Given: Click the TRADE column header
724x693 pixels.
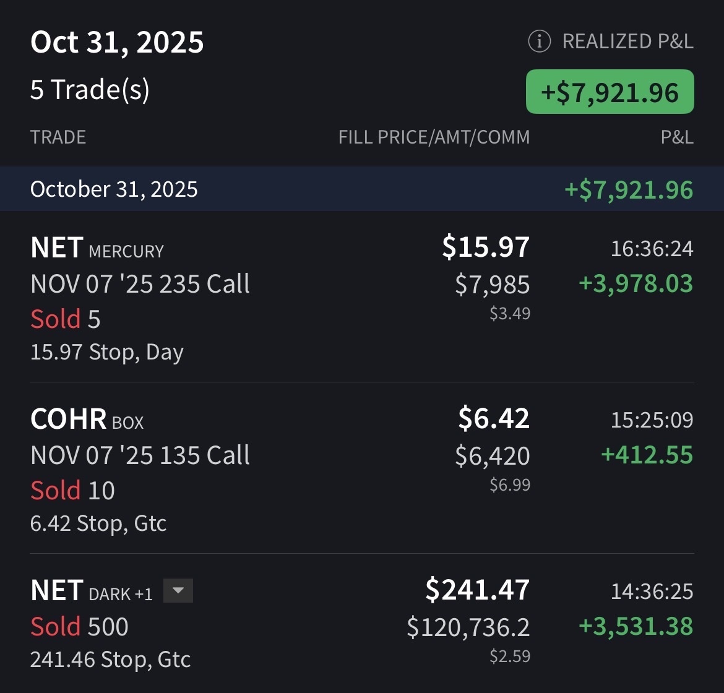Looking at the screenshot, I should coord(58,137).
